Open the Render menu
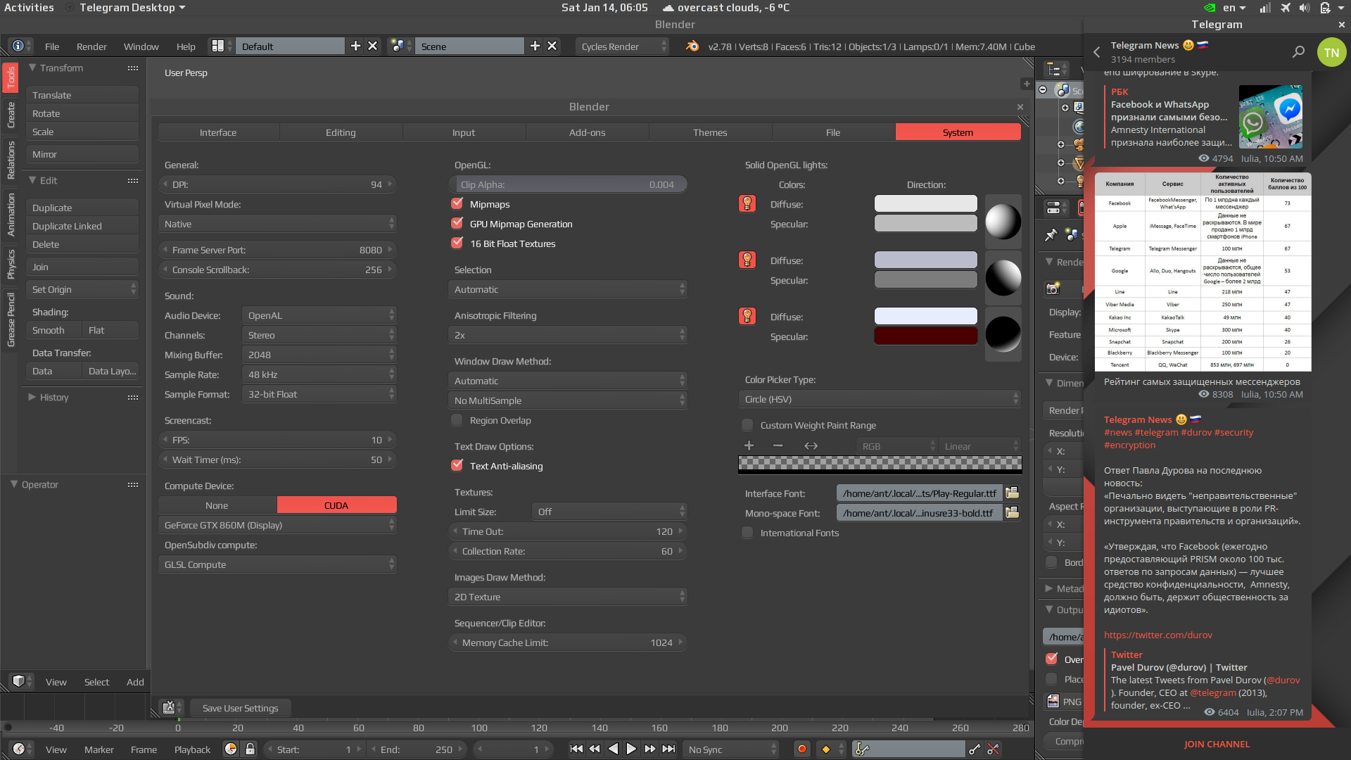 tap(91, 46)
